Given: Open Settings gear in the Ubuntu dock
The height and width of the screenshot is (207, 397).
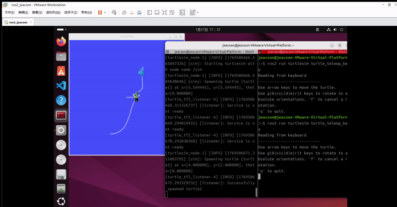Looking at the screenshot, I should pyautogui.click(x=61, y=130).
